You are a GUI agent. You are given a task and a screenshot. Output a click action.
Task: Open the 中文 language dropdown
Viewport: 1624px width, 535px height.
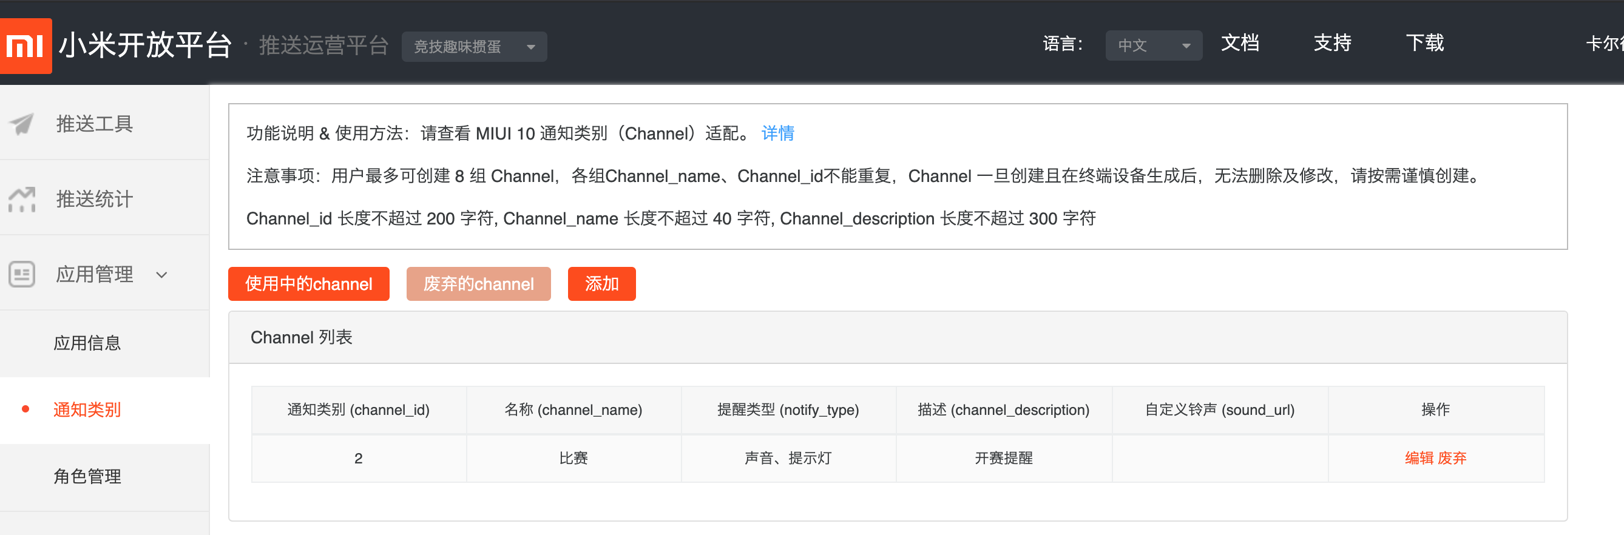[1154, 45]
